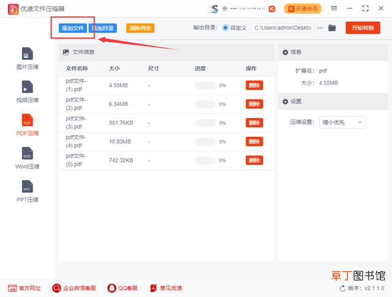This screenshot has width=392, height=297.
Task: Click progress bar of pdf文件-(1).pdf
Action: tap(205, 86)
